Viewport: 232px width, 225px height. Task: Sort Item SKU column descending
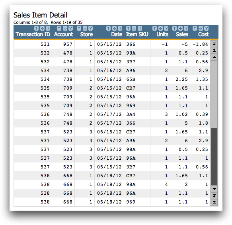[134, 28]
